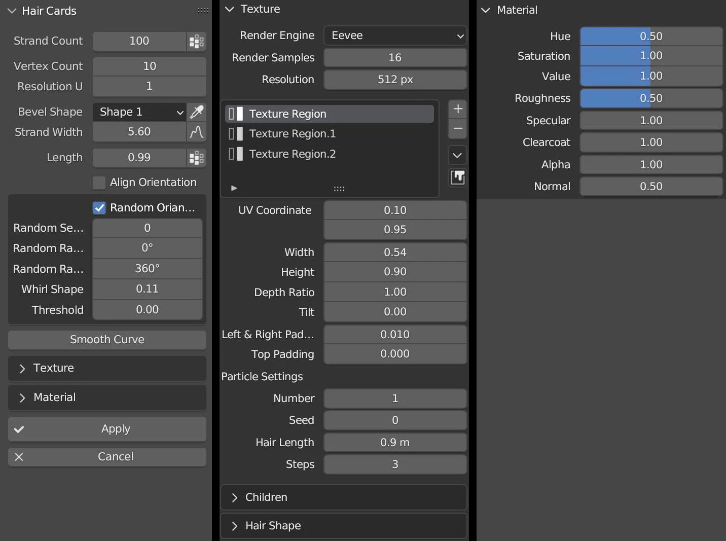
Task: Open the Bevel Shape dropdown showing Shape 1
Action: coord(139,112)
